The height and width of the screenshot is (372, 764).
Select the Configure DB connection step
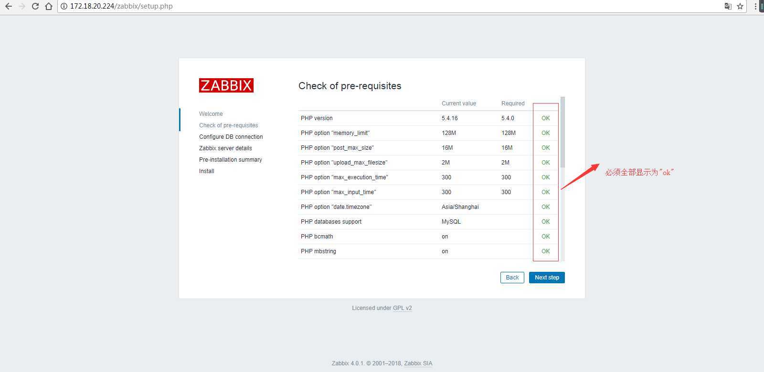point(231,137)
